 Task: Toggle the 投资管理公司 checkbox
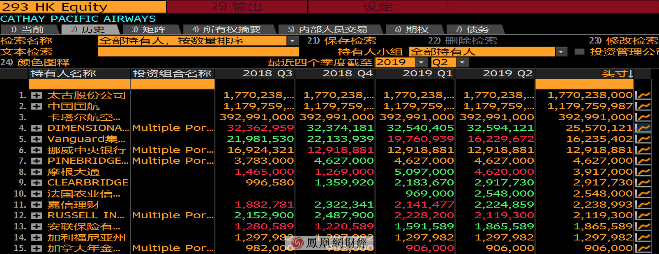579,52
